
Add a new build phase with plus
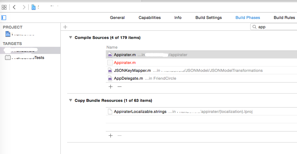(x=65, y=27)
